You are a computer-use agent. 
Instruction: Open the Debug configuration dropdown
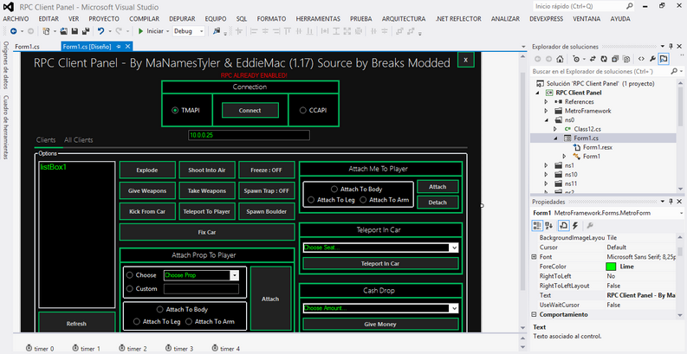click(x=202, y=31)
